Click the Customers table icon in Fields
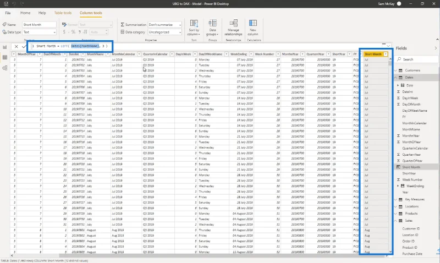The width and height of the screenshot is (440, 263). click(x=401, y=70)
